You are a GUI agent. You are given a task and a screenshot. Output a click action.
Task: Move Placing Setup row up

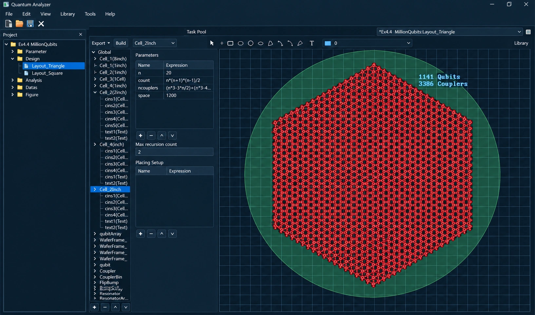click(x=162, y=234)
